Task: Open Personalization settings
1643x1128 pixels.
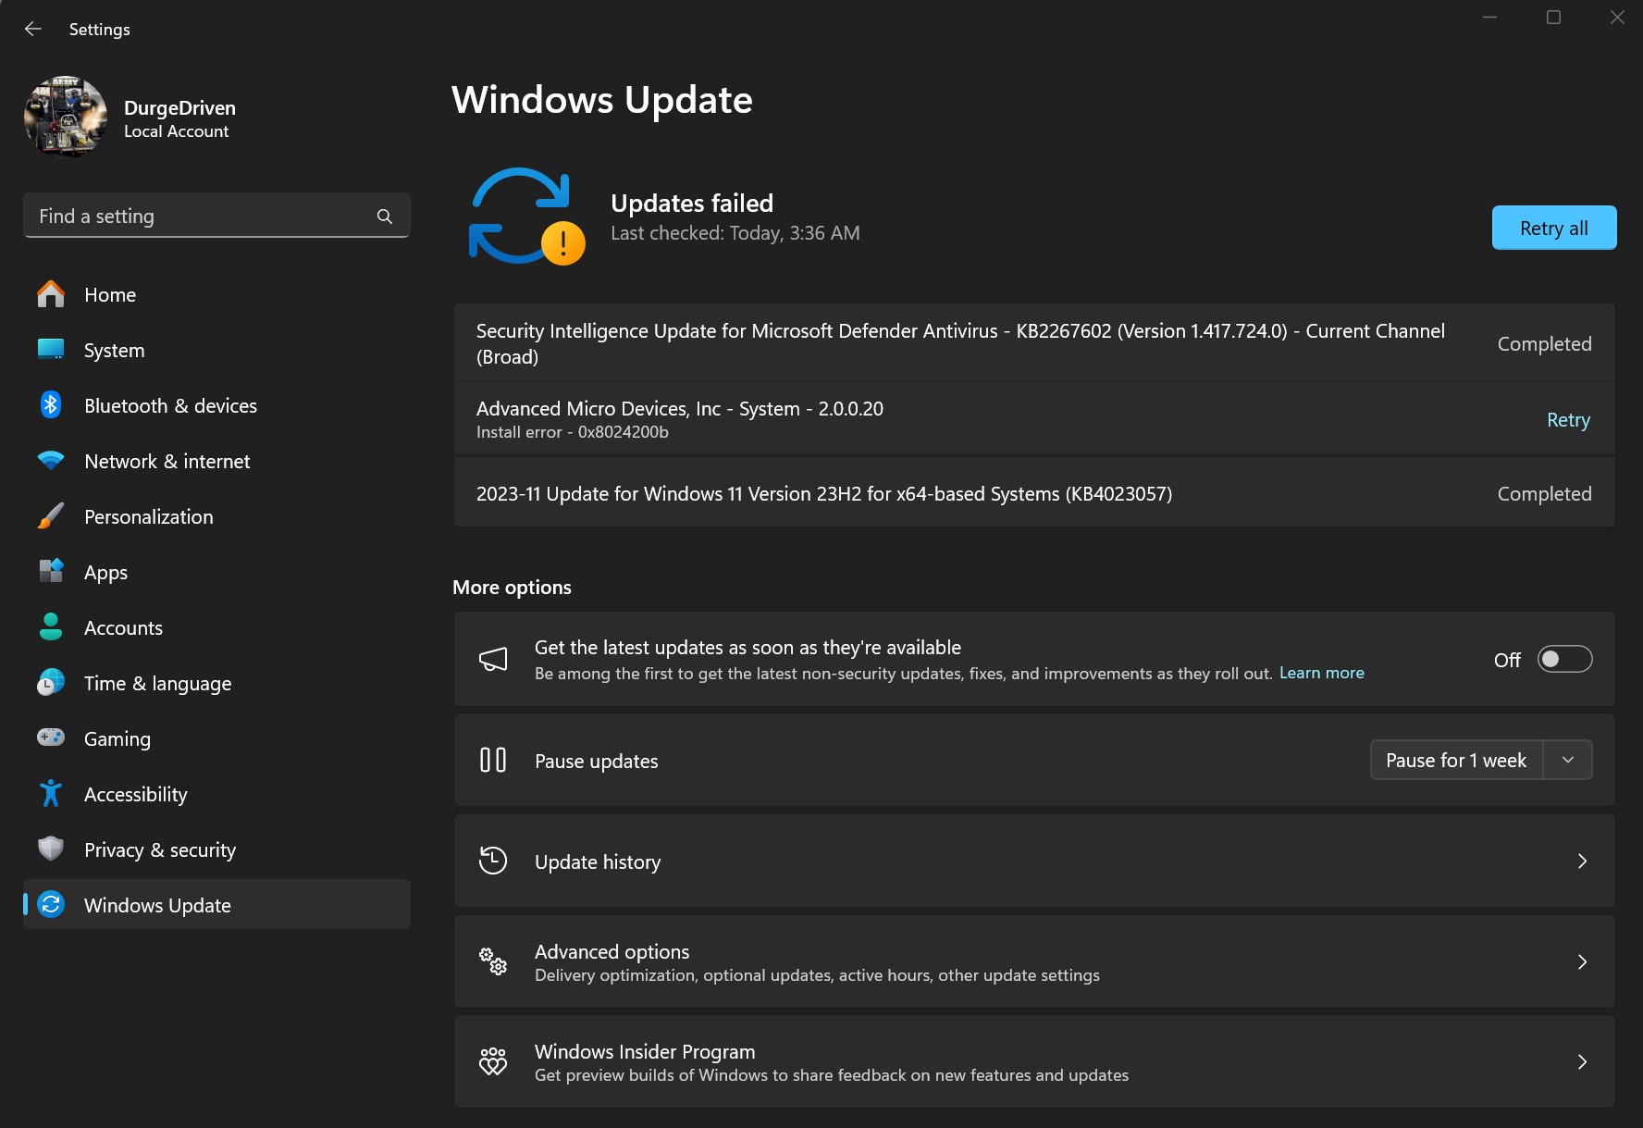Action: point(216,516)
